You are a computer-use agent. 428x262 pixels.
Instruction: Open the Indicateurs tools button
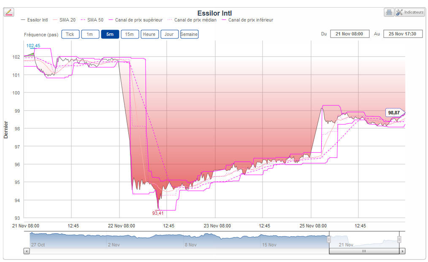(410, 12)
